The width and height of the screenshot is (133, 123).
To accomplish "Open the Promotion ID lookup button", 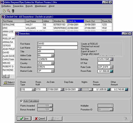I will [111, 110].
